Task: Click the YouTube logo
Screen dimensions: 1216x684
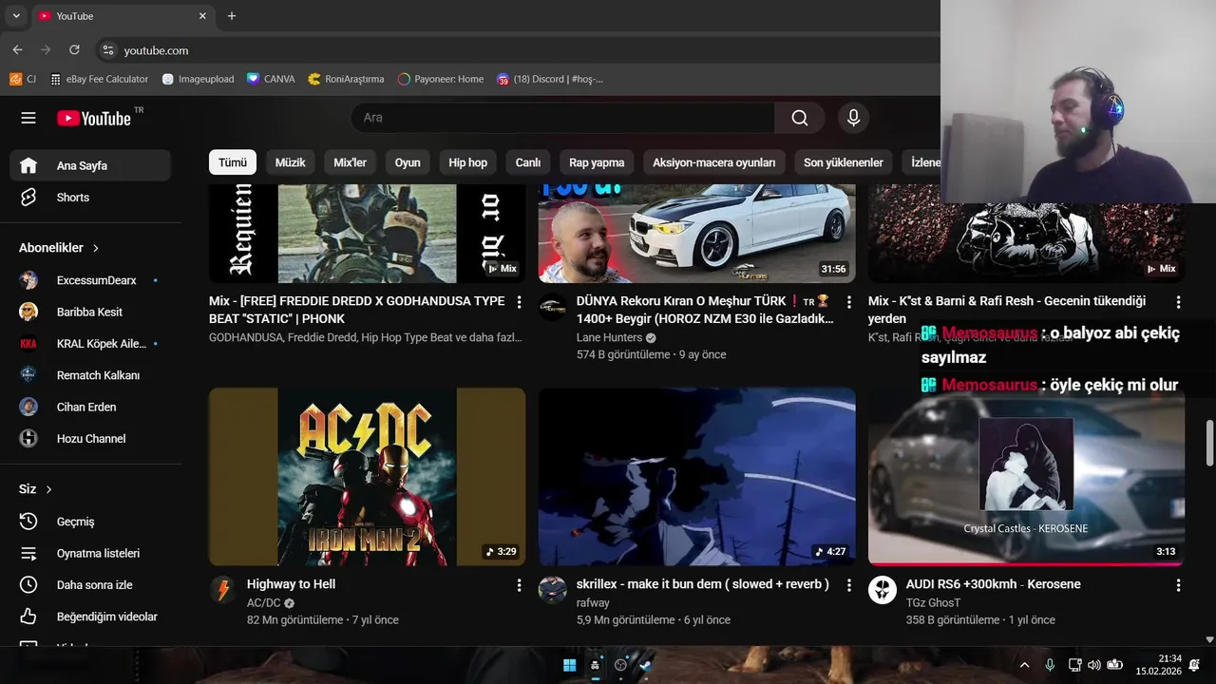Action: [94, 118]
